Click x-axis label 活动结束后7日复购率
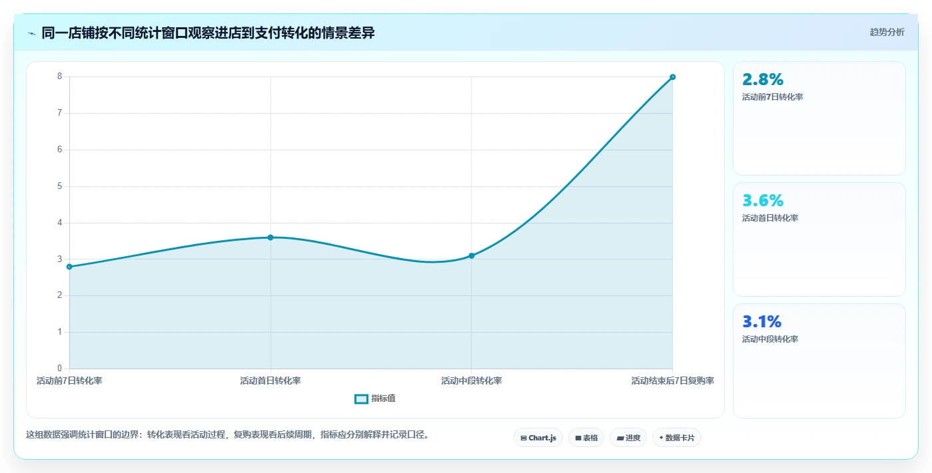This screenshot has height=473, width=932. coord(672,381)
